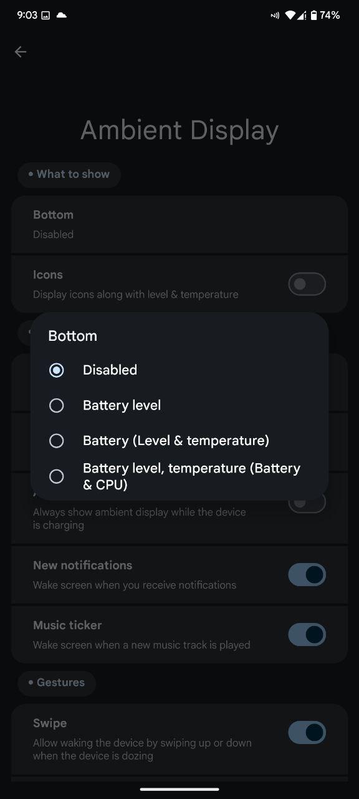Tap the battery icon in status bar

314,15
